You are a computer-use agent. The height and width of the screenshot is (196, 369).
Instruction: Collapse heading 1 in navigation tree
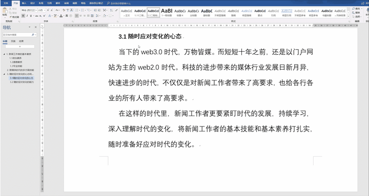click(x=4, y=54)
